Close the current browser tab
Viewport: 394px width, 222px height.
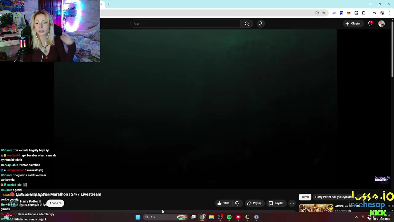tap(101, 4)
